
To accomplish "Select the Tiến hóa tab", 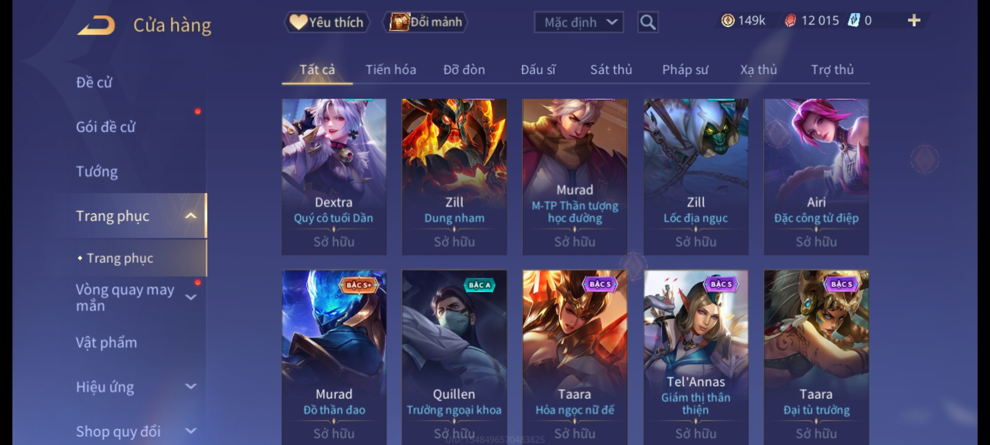I will [x=391, y=70].
